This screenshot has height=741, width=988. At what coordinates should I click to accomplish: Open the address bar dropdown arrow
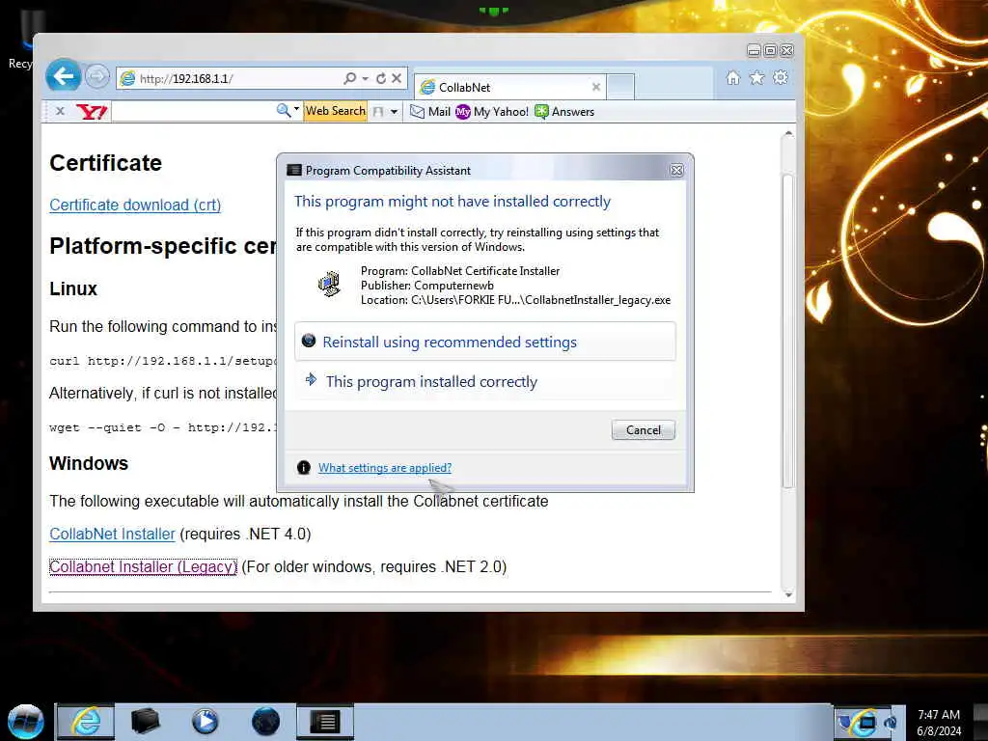366,78
